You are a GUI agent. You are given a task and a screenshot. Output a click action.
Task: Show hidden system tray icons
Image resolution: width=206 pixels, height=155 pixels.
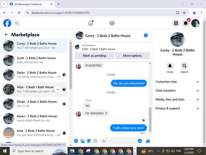click(x=158, y=151)
